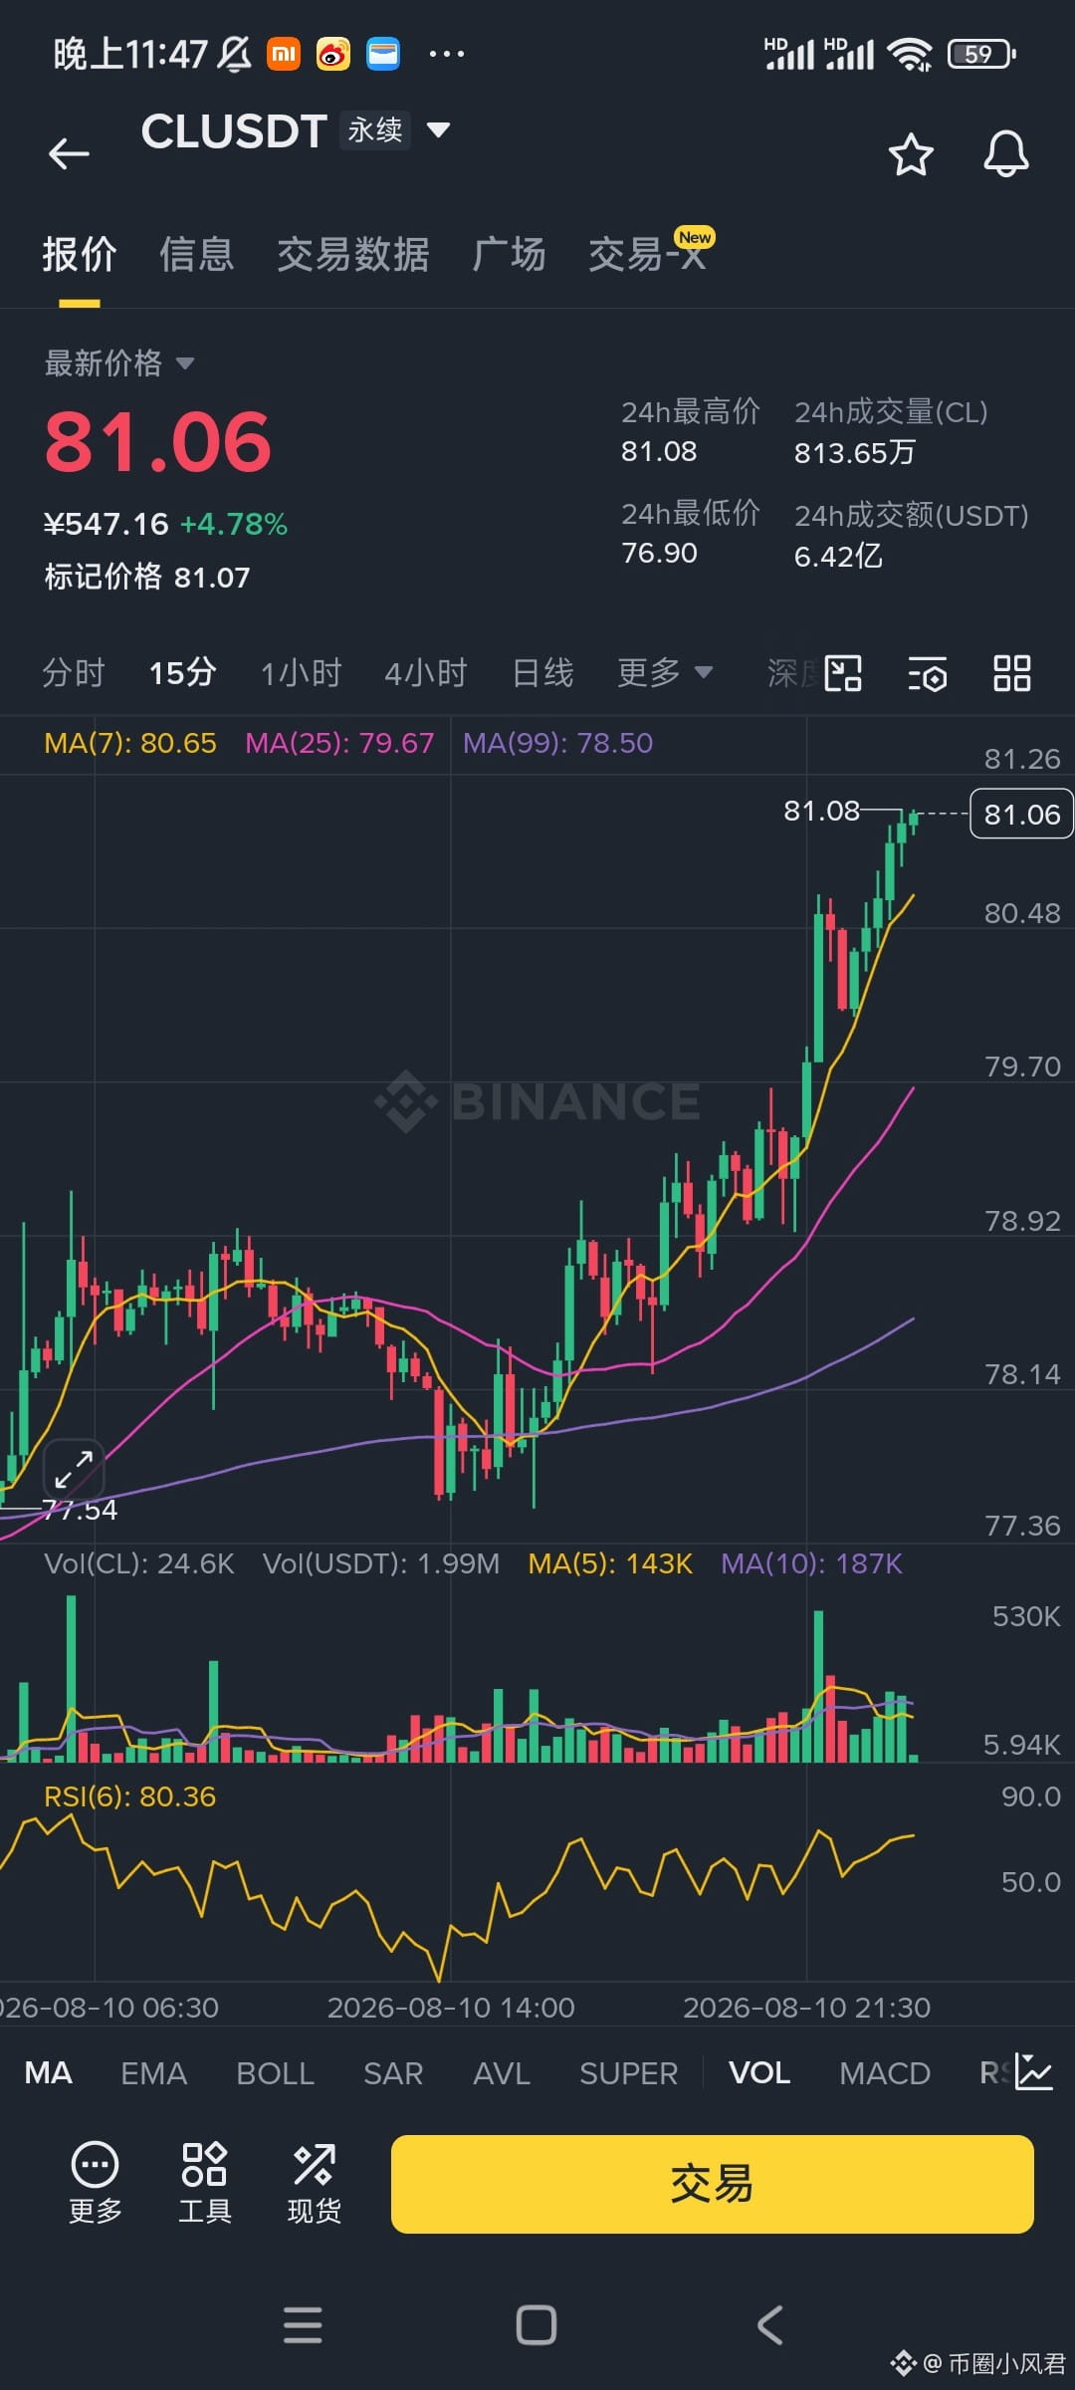Tap the Android recent apps menu icon
The height and width of the screenshot is (2390, 1075).
pyautogui.click(x=303, y=2325)
